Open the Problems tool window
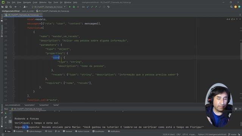The image size is (242, 136). 19,131
